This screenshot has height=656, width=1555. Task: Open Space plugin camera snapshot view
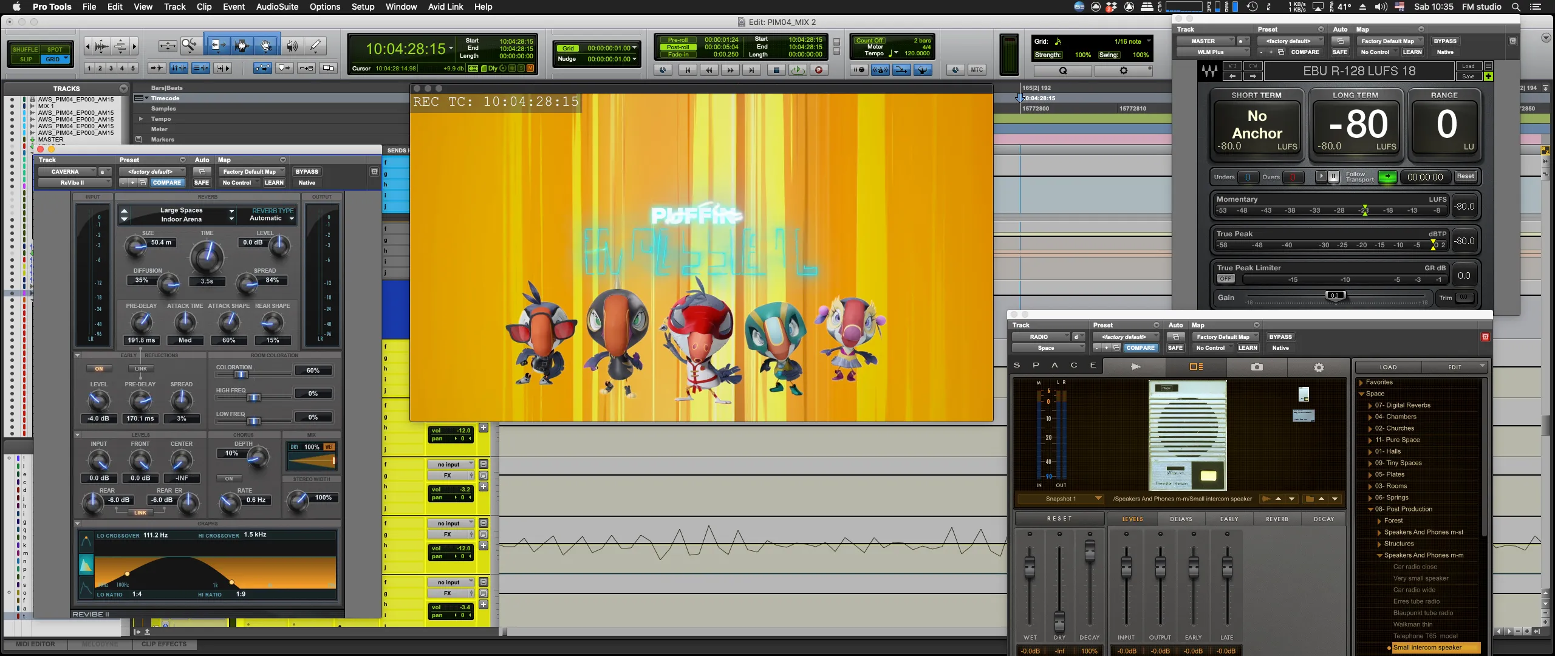[1257, 367]
